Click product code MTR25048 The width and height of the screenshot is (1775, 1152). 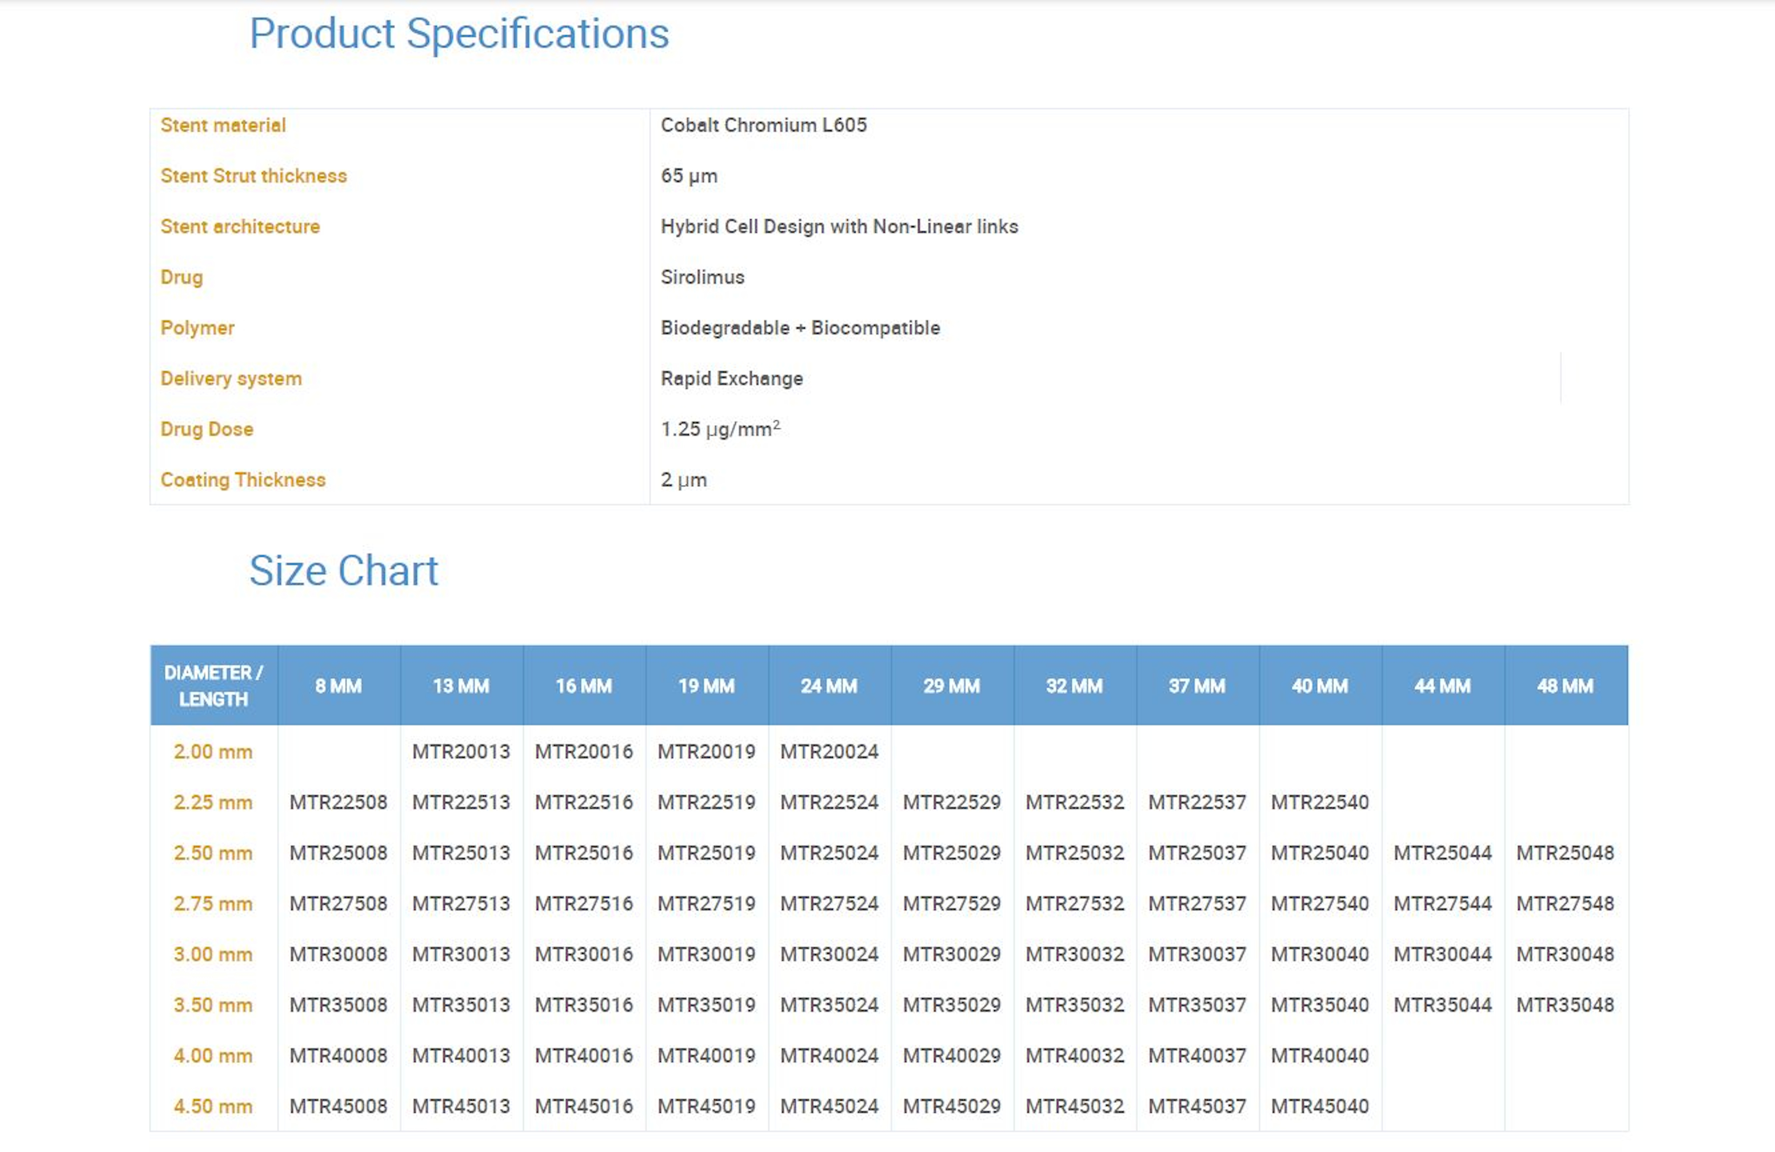(x=1566, y=853)
